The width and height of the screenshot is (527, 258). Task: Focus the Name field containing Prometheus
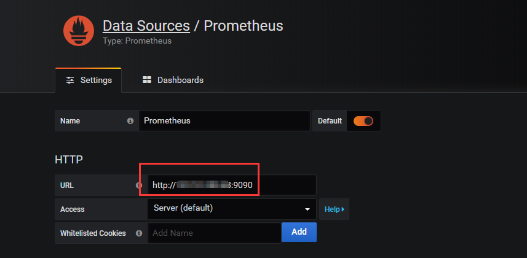[x=224, y=121]
